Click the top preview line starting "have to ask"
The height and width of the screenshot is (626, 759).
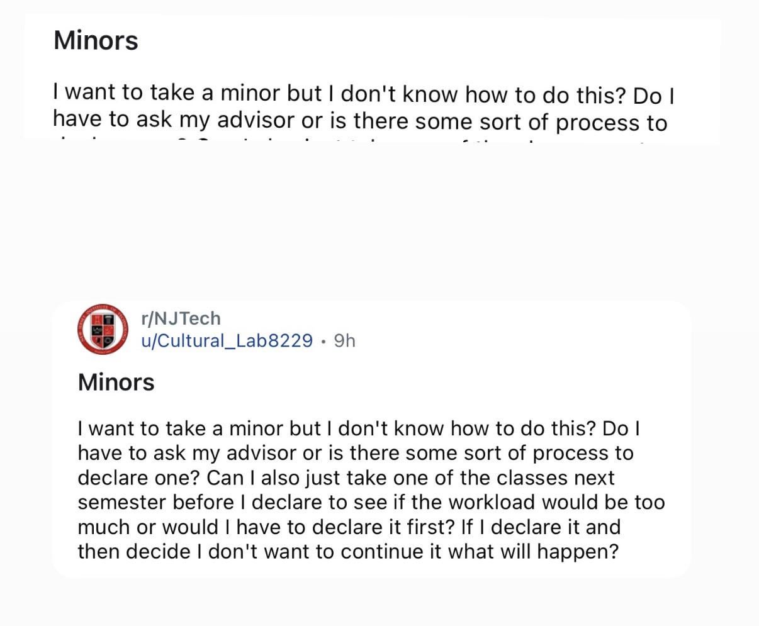click(x=359, y=121)
